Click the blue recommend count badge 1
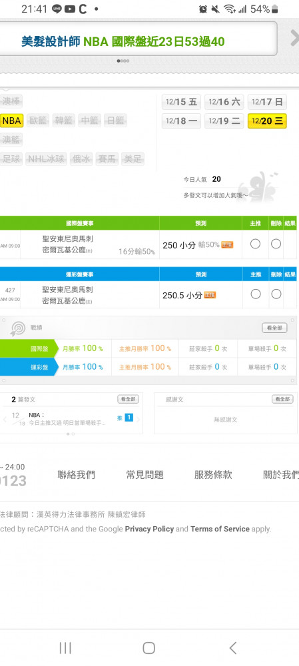Screen dimensions: 299x666 [x=129, y=418]
